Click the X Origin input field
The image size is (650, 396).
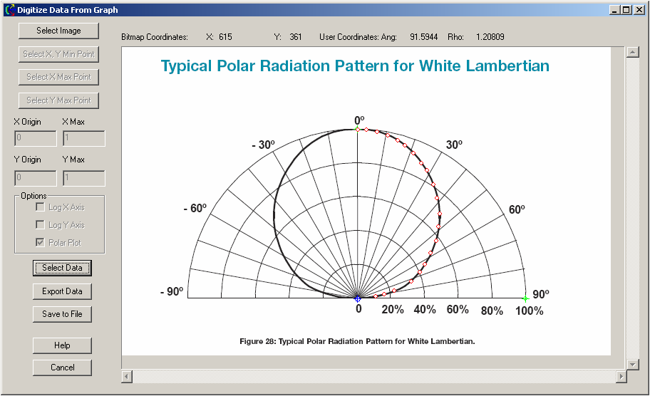pyautogui.click(x=35, y=138)
